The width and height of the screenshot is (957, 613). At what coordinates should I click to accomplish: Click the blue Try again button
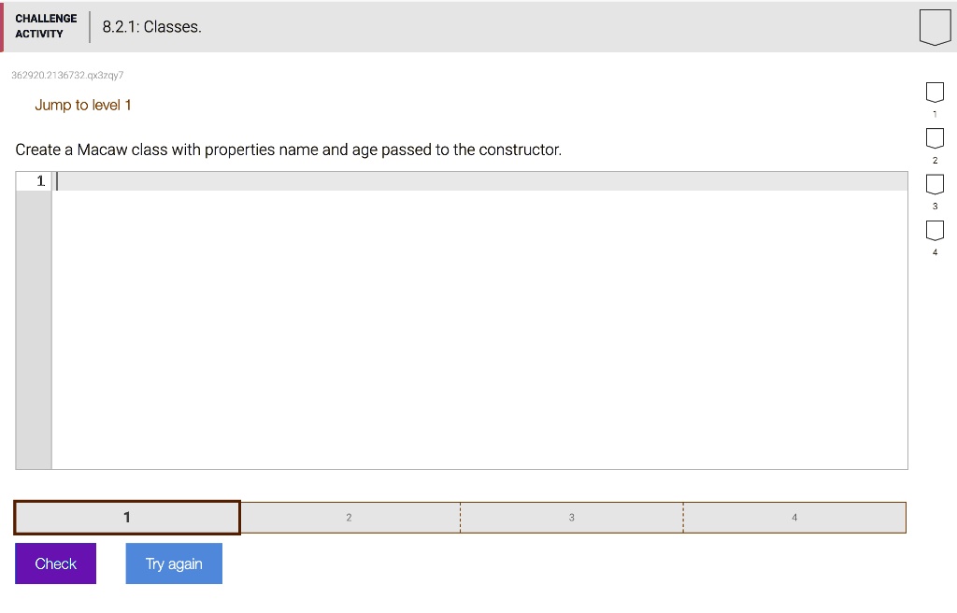click(x=174, y=563)
